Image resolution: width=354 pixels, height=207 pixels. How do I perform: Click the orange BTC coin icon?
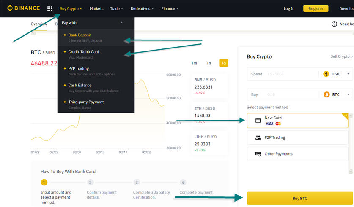(327, 94)
